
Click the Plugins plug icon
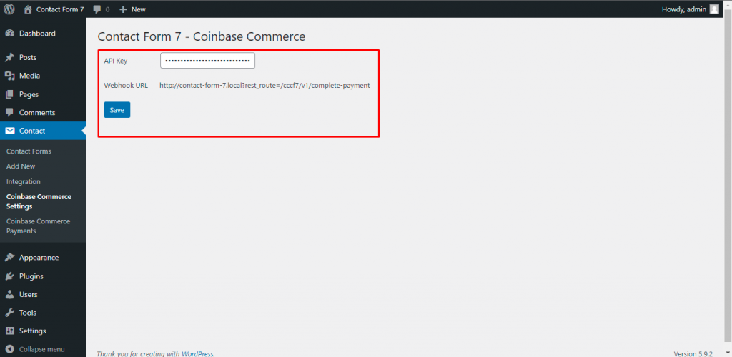coord(9,276)
